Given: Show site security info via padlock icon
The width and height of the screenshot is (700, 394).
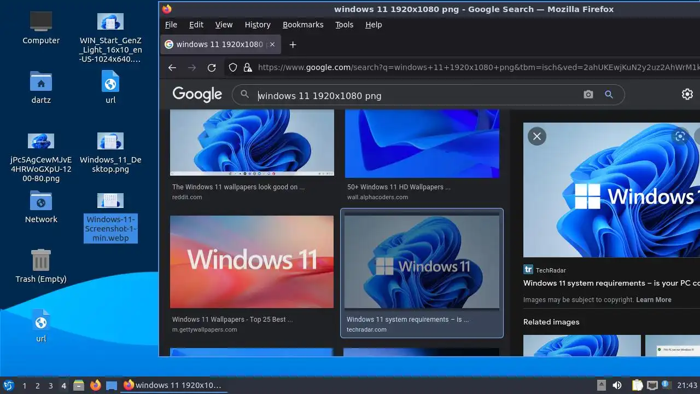Looking at the screenshot, I should click(x=248, y=67).
